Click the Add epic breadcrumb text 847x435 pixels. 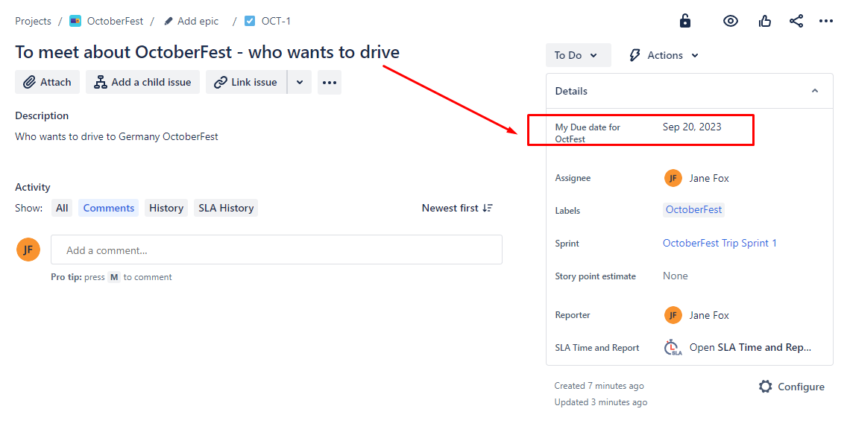pos(198,21)
